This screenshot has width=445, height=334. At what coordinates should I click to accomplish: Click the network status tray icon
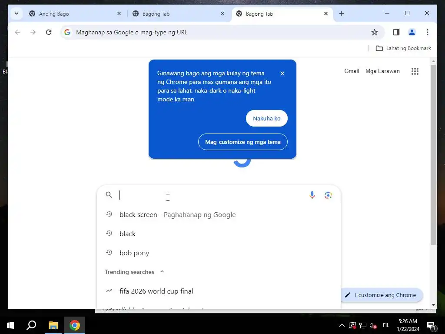(363, 325)
